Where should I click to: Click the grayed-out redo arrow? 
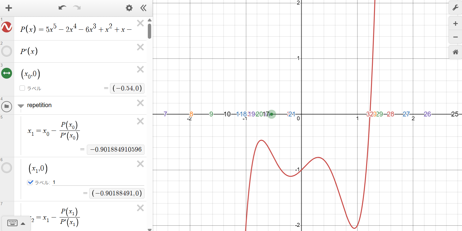pos(77,8)
